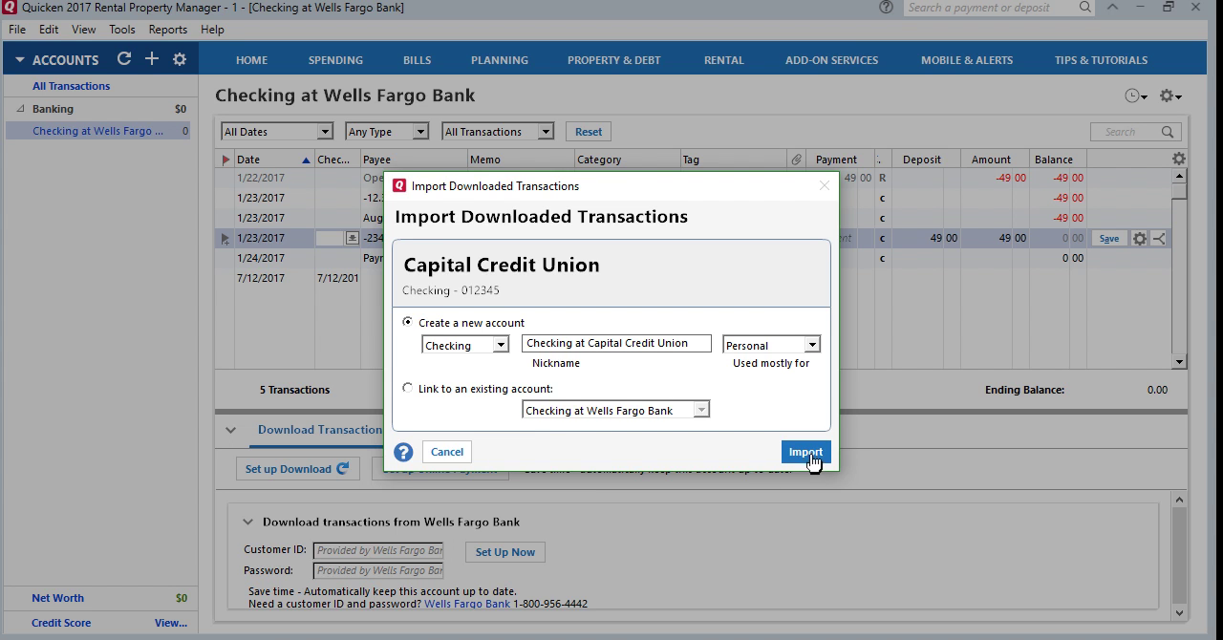Open Net Worth in sidebar
This screenshot has width=1223, height=640.
point(57,598)
